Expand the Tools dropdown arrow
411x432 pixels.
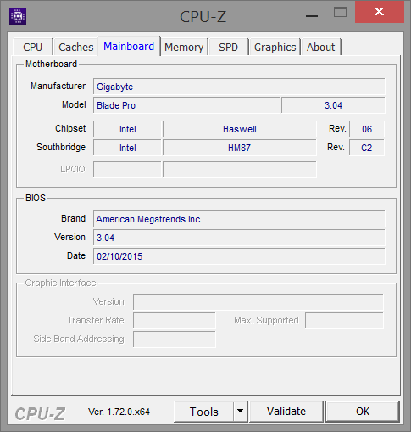tap(241, 412)
